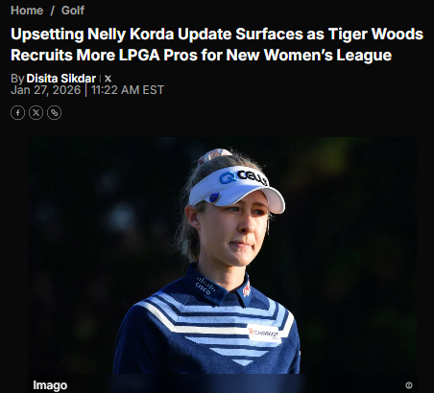The width and height of the screenshot is (434, 393).
Task: Click the "By" label before the author name
Action: tap(17, 79)
